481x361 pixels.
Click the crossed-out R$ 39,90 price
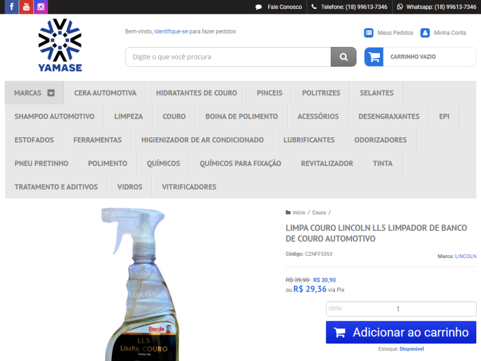click(298, 280)
